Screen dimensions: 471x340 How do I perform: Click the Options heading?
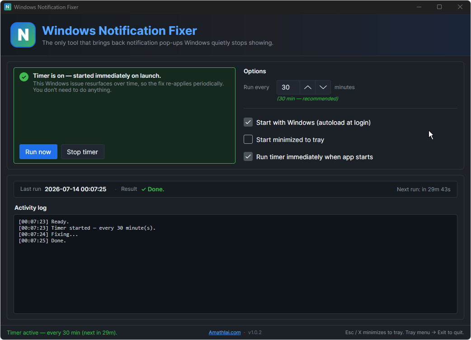click(255, 71)
